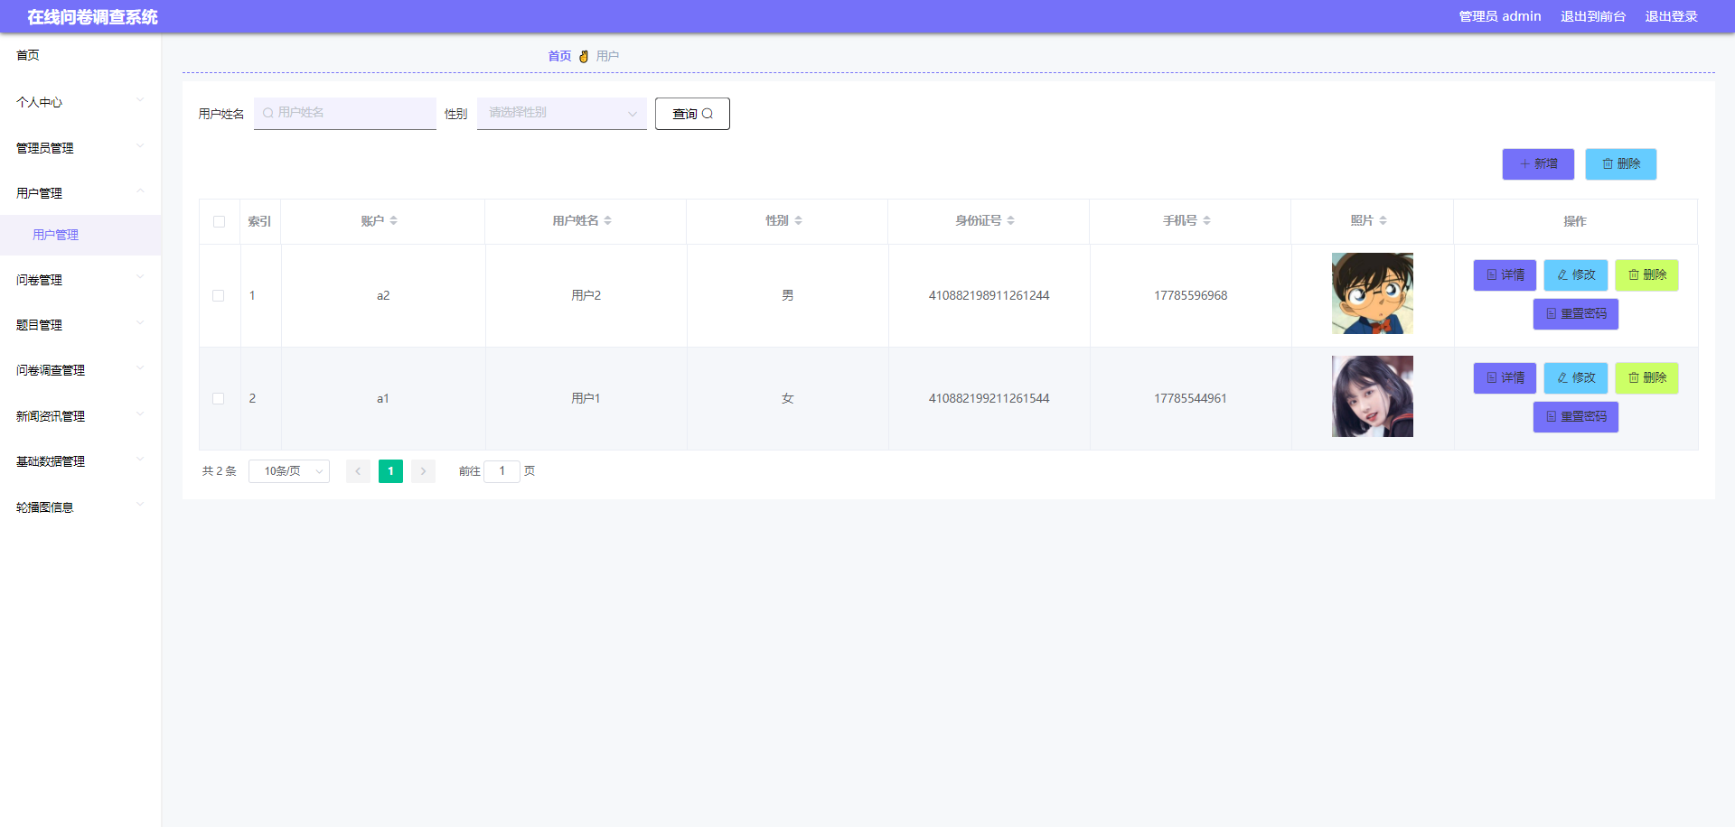
Task: Click the sort arrows on 用户姓名 column
Action: point(607,221)
